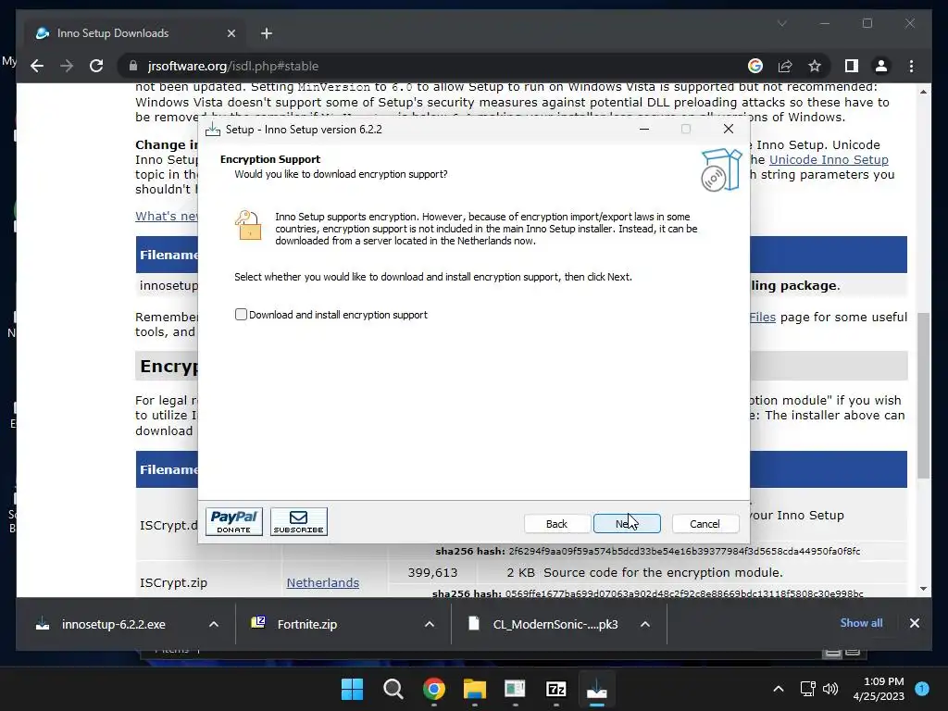The image size is (948, 711).
Task: Click ISCrypt.zip filename cell
Action: tap(173, 583)
